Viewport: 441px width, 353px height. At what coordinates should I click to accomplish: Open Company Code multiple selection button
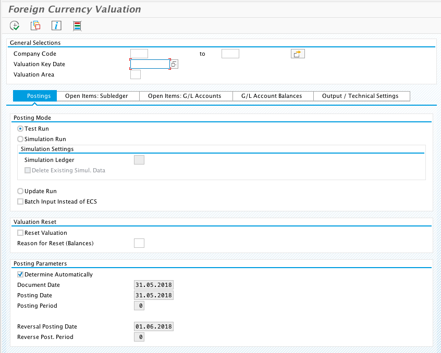298,54
